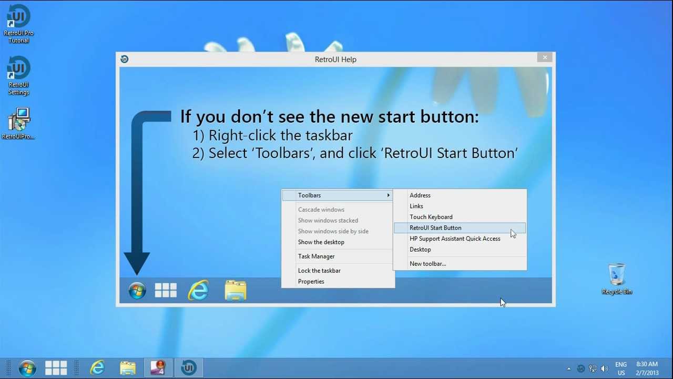Click the RetroUI icon in the system tray
Screen dimensions: 673x379
click(x=581, y=369)
